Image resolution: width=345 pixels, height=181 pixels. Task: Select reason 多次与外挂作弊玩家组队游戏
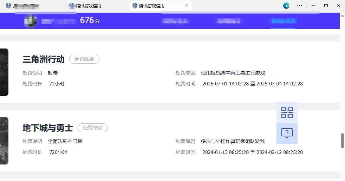pos(233,141)
